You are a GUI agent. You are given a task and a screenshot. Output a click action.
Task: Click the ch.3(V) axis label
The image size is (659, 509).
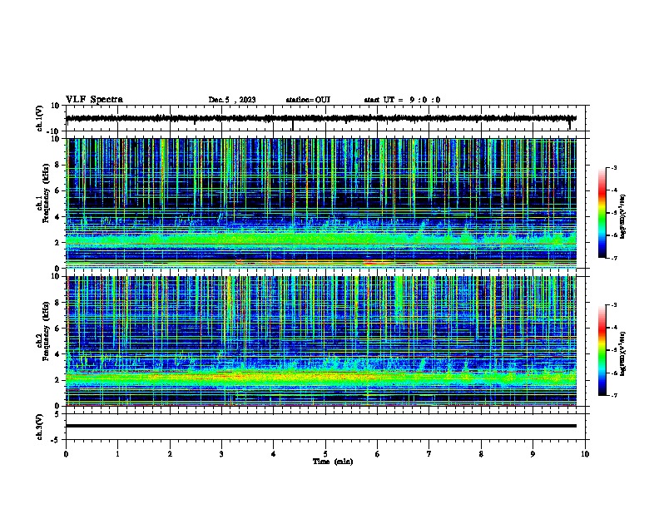pos(40,427)
